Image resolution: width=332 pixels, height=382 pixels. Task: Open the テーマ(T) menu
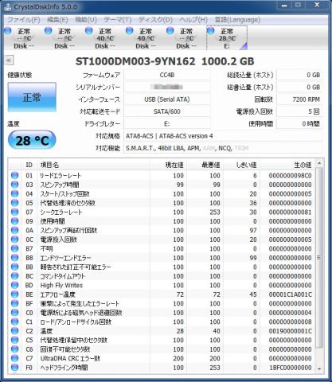point(118,20)
